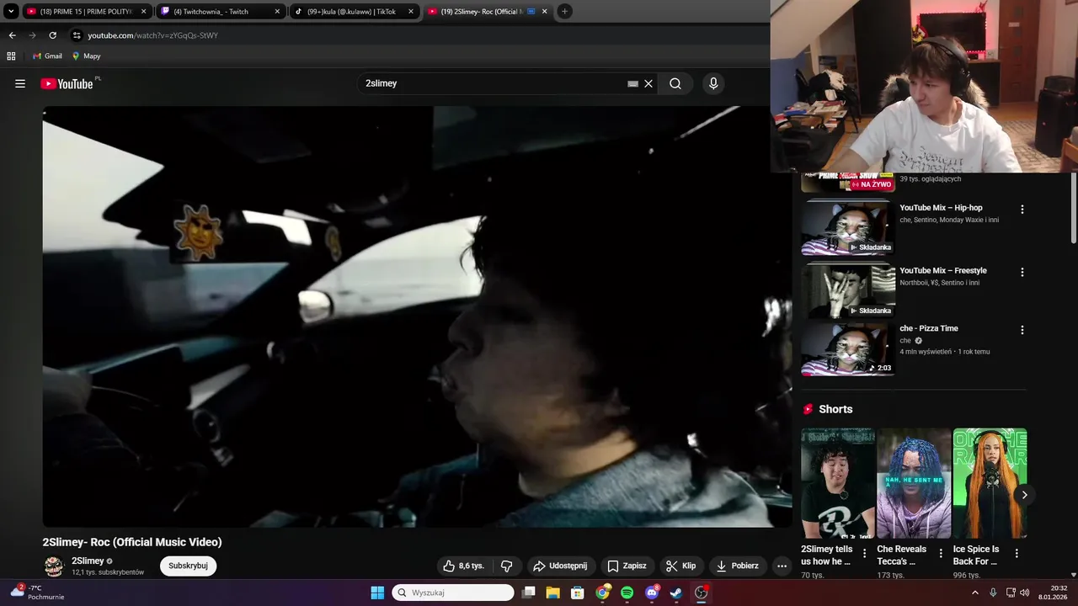
Task: Open Discord from the taskbar
Action: [x=652, y=593]
